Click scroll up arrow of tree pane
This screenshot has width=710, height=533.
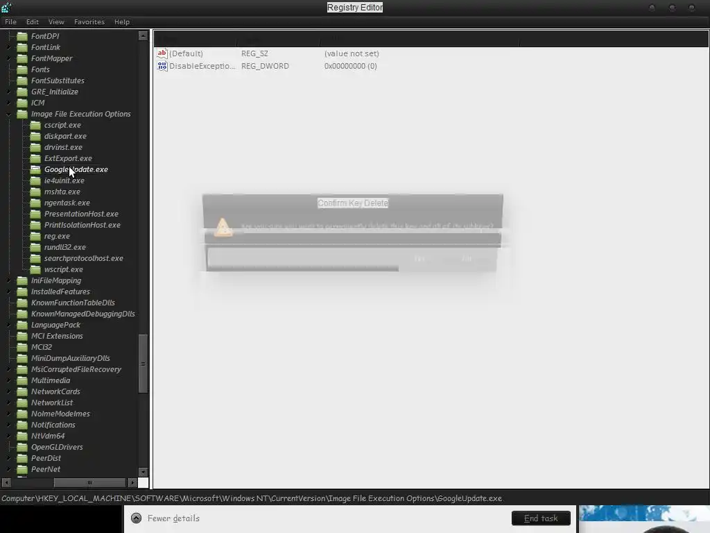[143, 36]
